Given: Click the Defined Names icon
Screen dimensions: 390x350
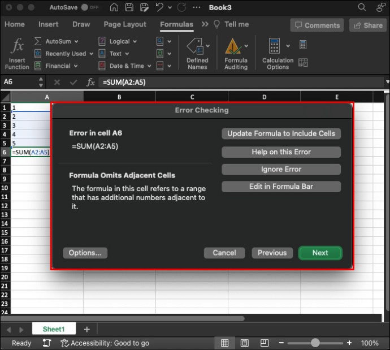Looking at the screenshot, I should tap(195, 46).
